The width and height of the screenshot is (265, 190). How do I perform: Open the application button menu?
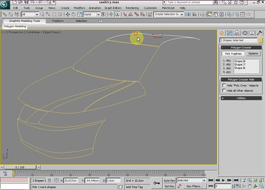point(4,5)
